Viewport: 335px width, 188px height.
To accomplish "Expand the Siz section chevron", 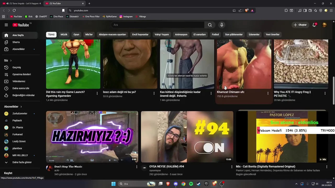I will coord(11,61).
